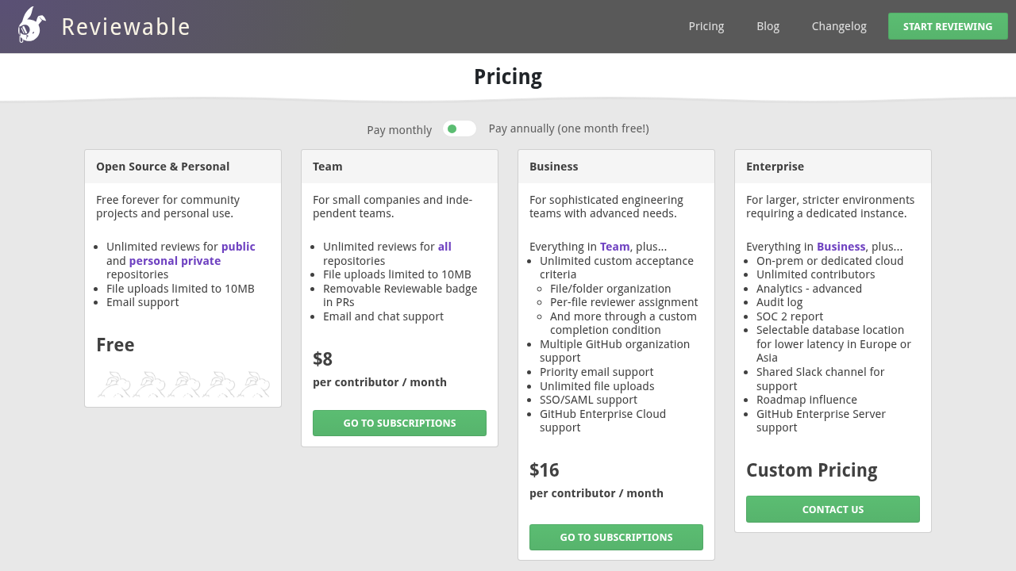This screenshot has height=571, width=1016.
Task: Click "Unlimited contributors" feature
Action: tap(816, 274)
